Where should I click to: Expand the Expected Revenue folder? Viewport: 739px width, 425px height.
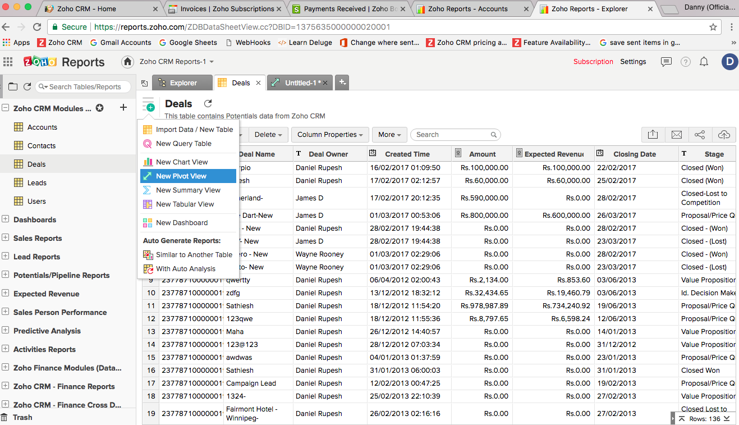tap(6, 294)
